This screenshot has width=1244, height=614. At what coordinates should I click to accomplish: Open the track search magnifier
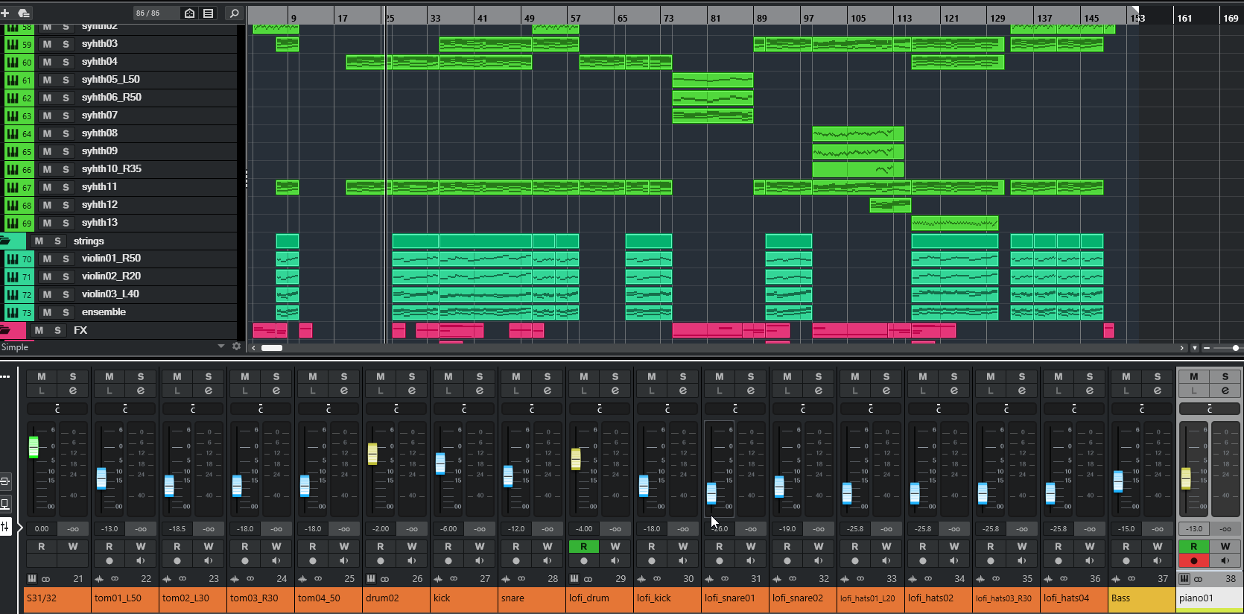(234, 13)
